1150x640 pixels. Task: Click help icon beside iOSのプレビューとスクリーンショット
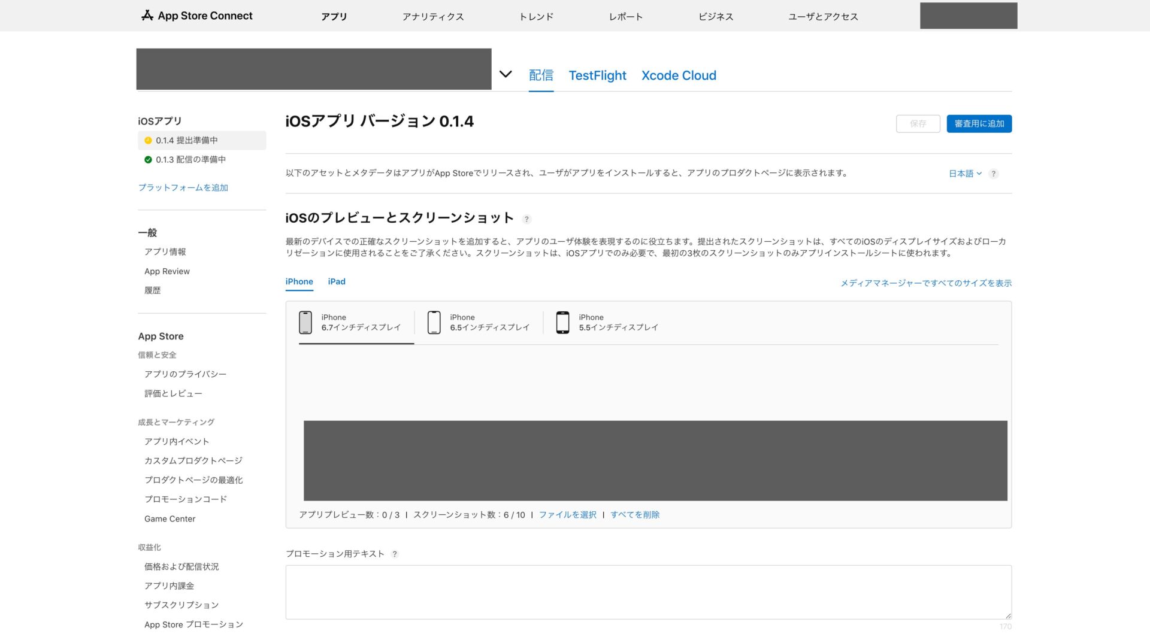coord(526,219)
